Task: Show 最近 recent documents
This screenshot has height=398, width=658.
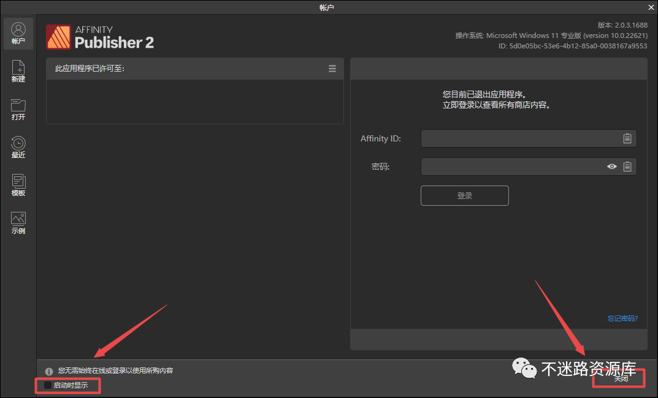Action: 18,147
